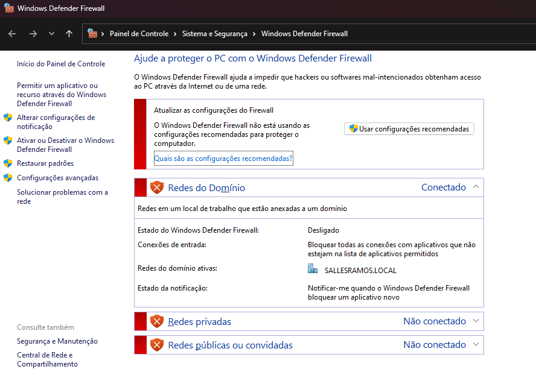Expand chevron after Sistema e Segurança breadcrumb
The width and height of the screenshot is (536, 378).
coord(254,34)
